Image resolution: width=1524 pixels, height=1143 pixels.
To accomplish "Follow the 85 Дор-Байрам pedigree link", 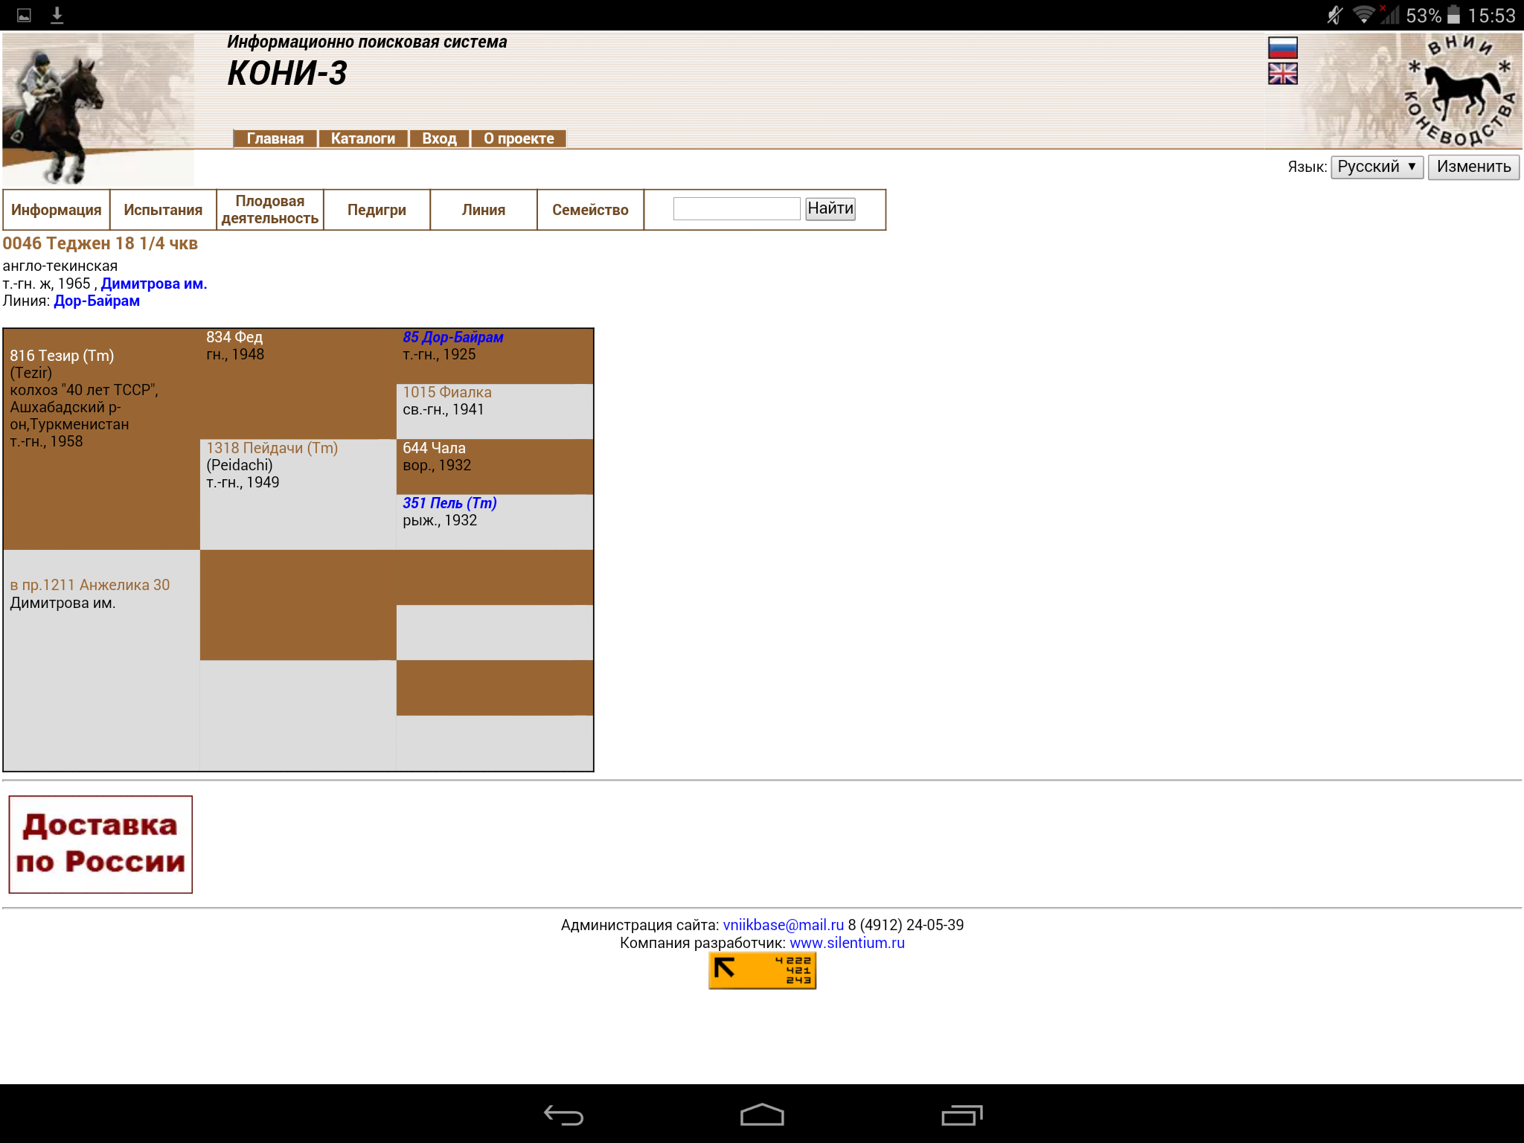I will 452,337.
